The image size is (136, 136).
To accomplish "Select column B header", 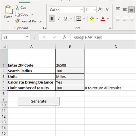I will click(x=70, y=46).
